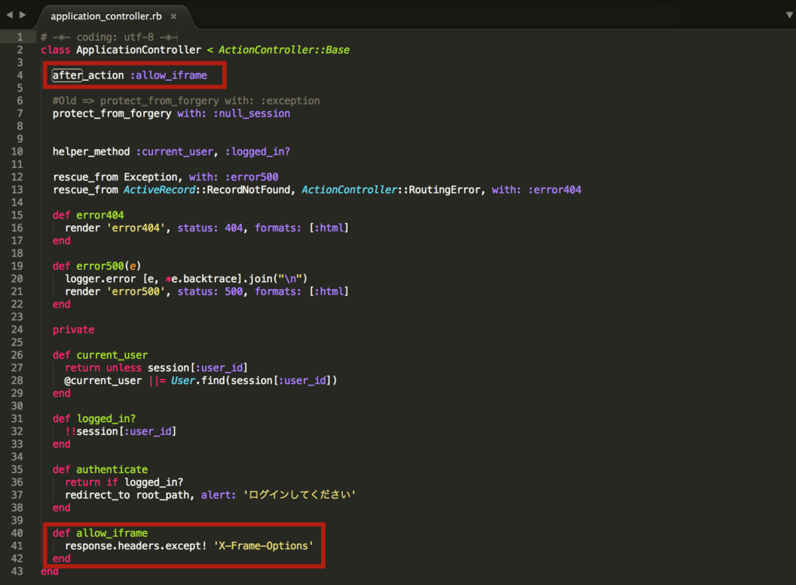This screenshot has height=585, width=796.
Task: Click the 'private' keyword
Action: [74, 330]
